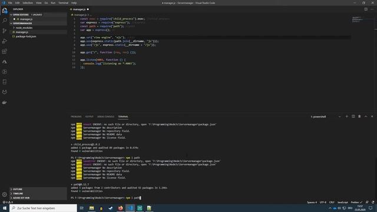Open the Source Control view

(5, 31)
